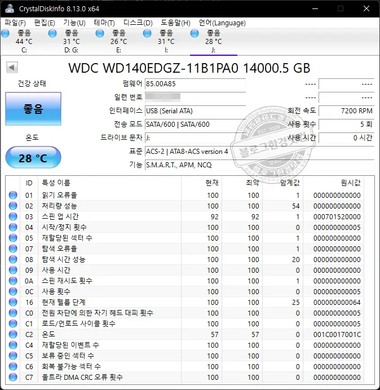Select drive E: status orb at 26 °C
380x390 pixels.
pyautogui.click(x=100, y=33)
